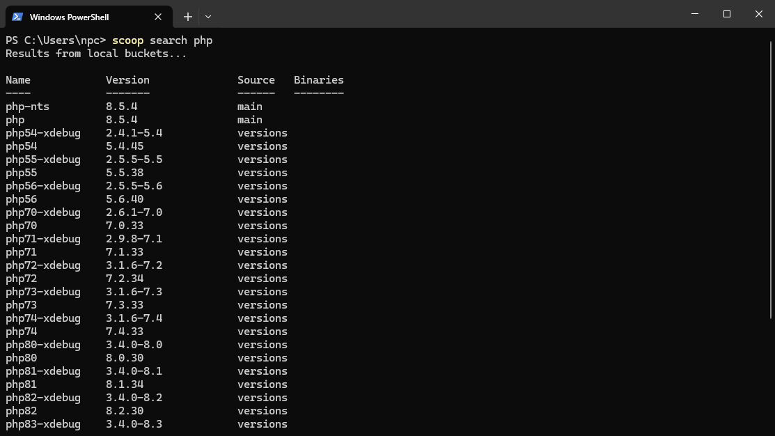
Task: Select the Windows PowerShell tab
Action: pos(77,17)
